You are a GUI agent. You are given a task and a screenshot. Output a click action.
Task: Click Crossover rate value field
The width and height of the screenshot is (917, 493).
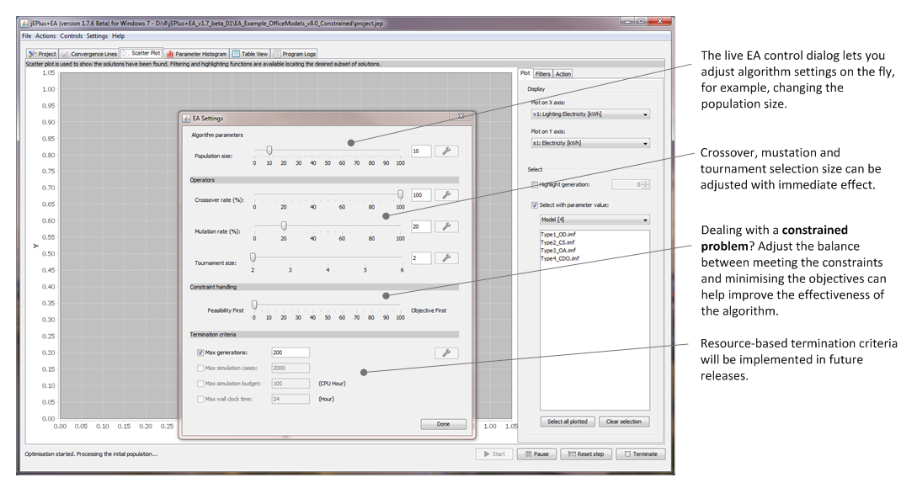[x=421, y=195]
